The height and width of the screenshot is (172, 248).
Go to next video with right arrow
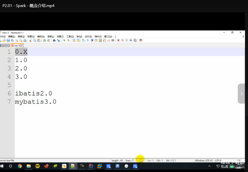(241, 94)
